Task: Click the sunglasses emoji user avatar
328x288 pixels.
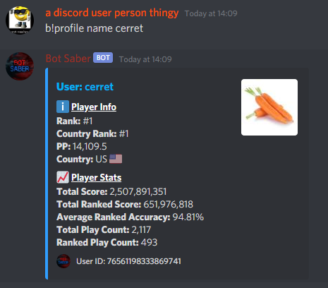Action: click(x=20, y=20)
